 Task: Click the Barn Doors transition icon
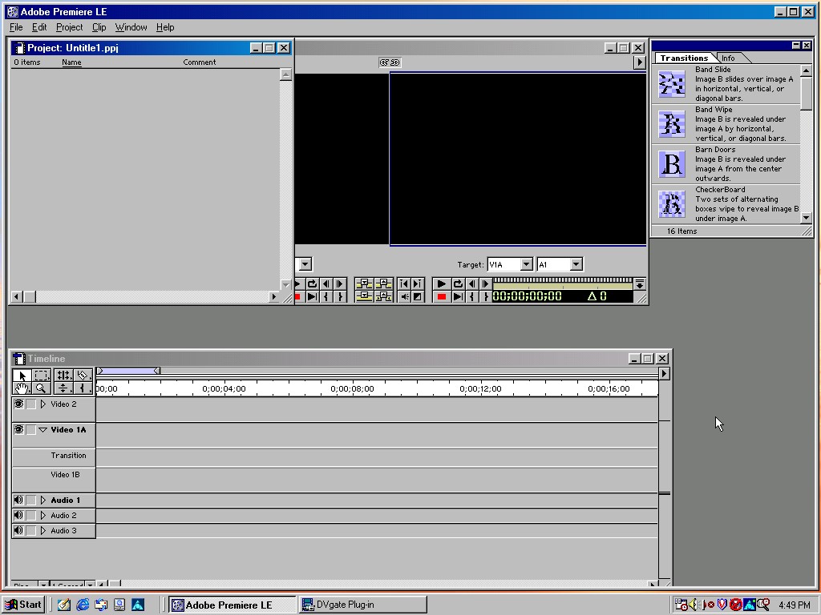tap(672, 164)
